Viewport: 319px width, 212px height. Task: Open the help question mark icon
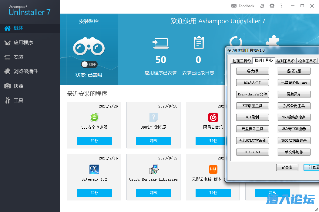click(x=281, y=6)
